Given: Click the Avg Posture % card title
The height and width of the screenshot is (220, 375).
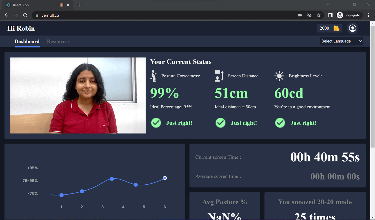Looking at the screenshot, I should coord(224,202).
